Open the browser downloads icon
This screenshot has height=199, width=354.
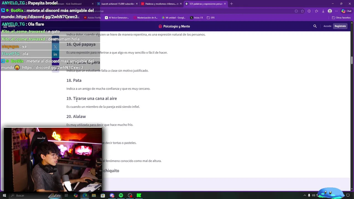[323, 11]
